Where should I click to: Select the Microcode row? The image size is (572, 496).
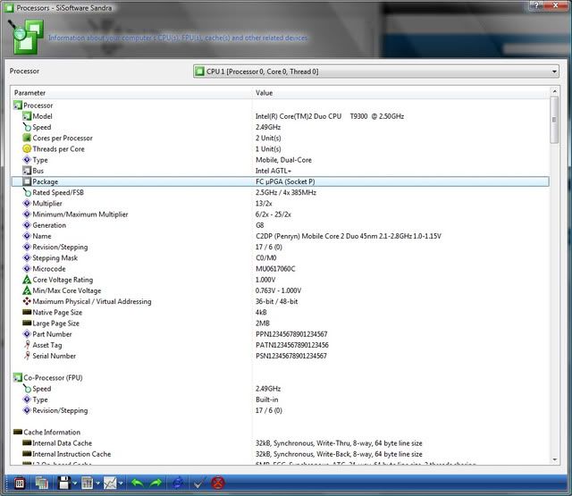tap(280, 269)
